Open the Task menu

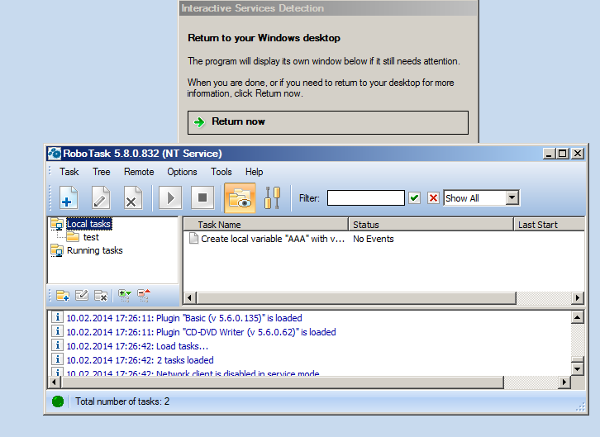69,172
